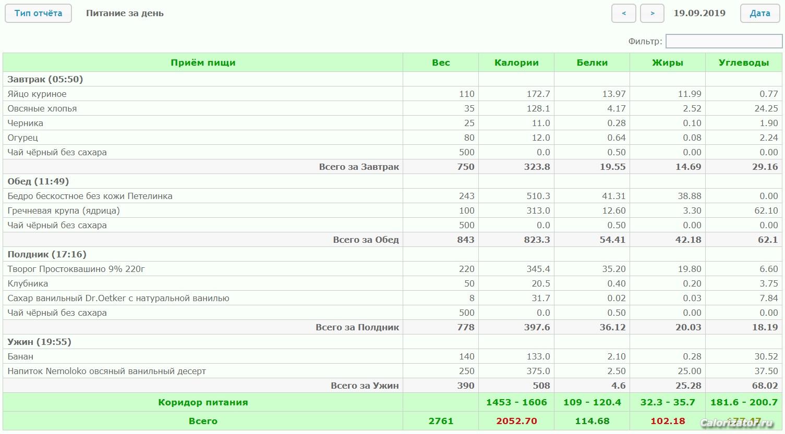Click the Белки column header
The image size is (785, 434).
[592, 63]
